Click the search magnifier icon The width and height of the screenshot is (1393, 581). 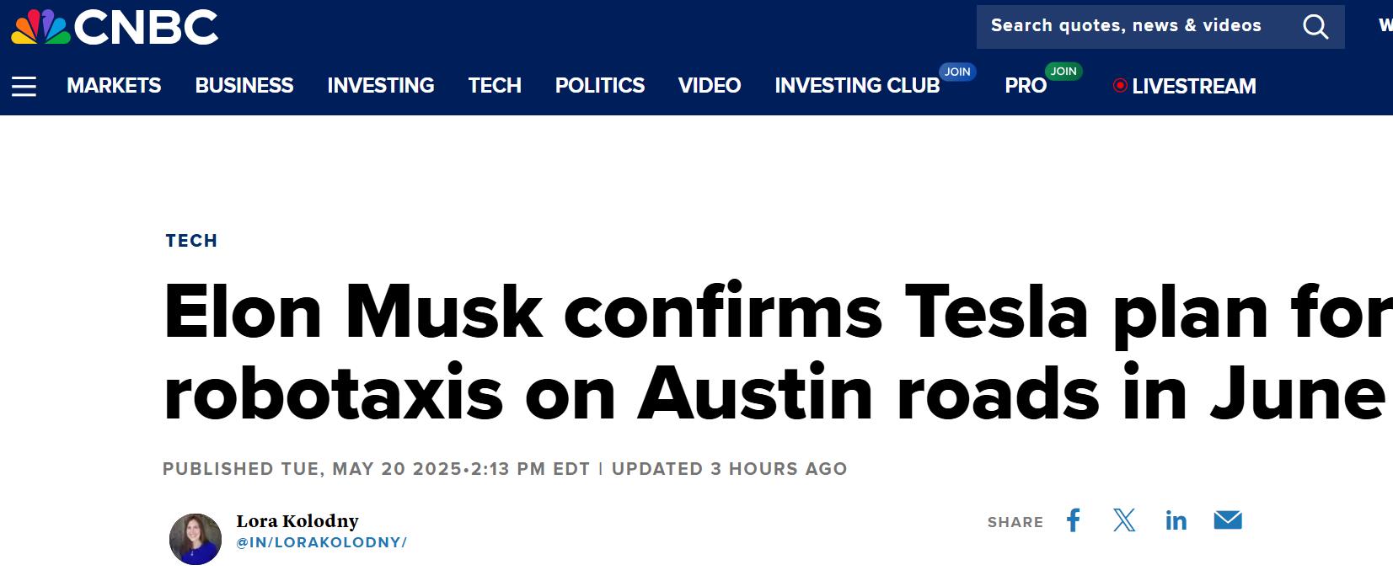pos(1315,27)
